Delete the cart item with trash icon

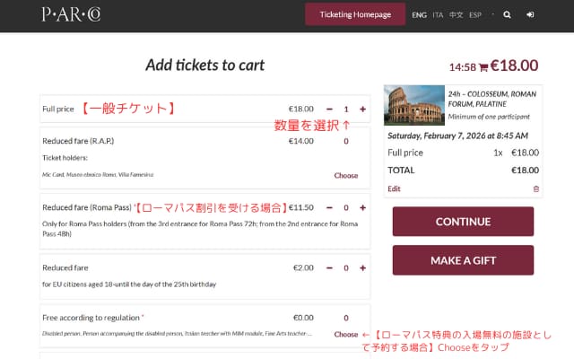[x=536, y=188]
